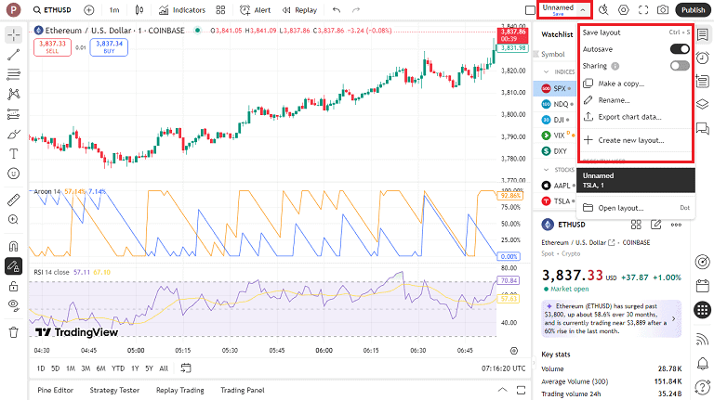Open the alerts clock icon in sidebar

[x=703, y=58]
